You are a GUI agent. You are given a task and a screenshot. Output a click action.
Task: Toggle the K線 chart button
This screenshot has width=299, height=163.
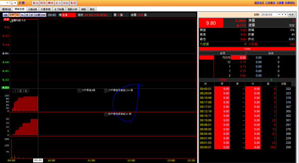click(x=5, y=15)
